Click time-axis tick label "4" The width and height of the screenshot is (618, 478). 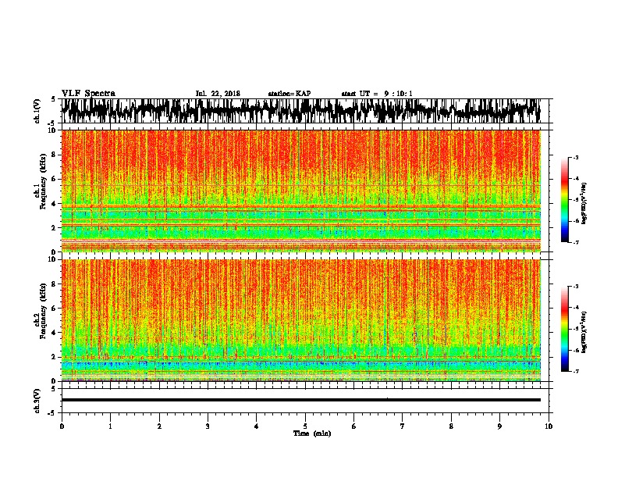coord(257,426)
